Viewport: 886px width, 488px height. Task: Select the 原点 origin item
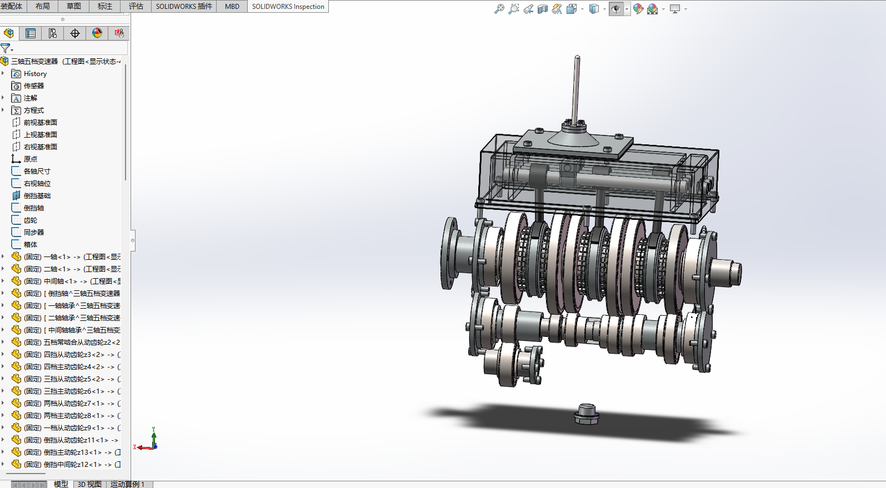31,159
